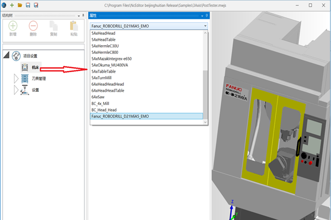Open the 属性 panel options arrow
Screen dimensions: 331x220
click(x=202, y=16)
